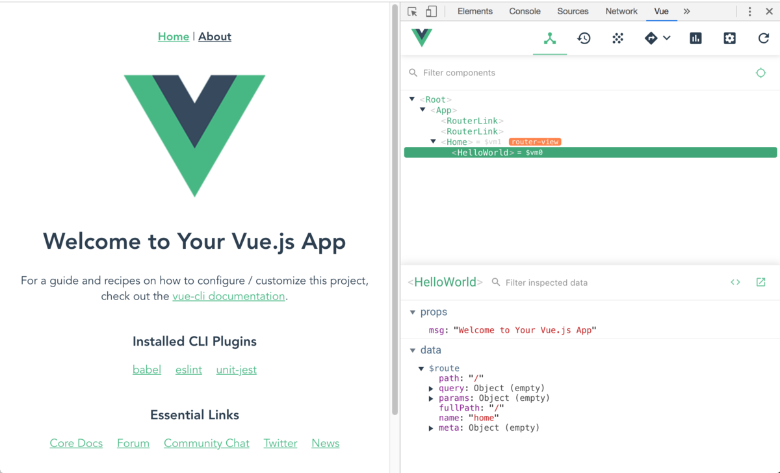780x473 pixels.
Task: Click the msg prop value string
Action: point(525,330)
